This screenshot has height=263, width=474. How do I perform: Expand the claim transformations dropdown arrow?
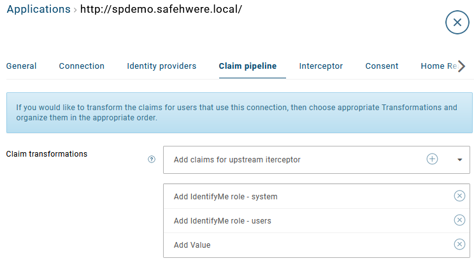pyautogui.click(x=459, y=160)
